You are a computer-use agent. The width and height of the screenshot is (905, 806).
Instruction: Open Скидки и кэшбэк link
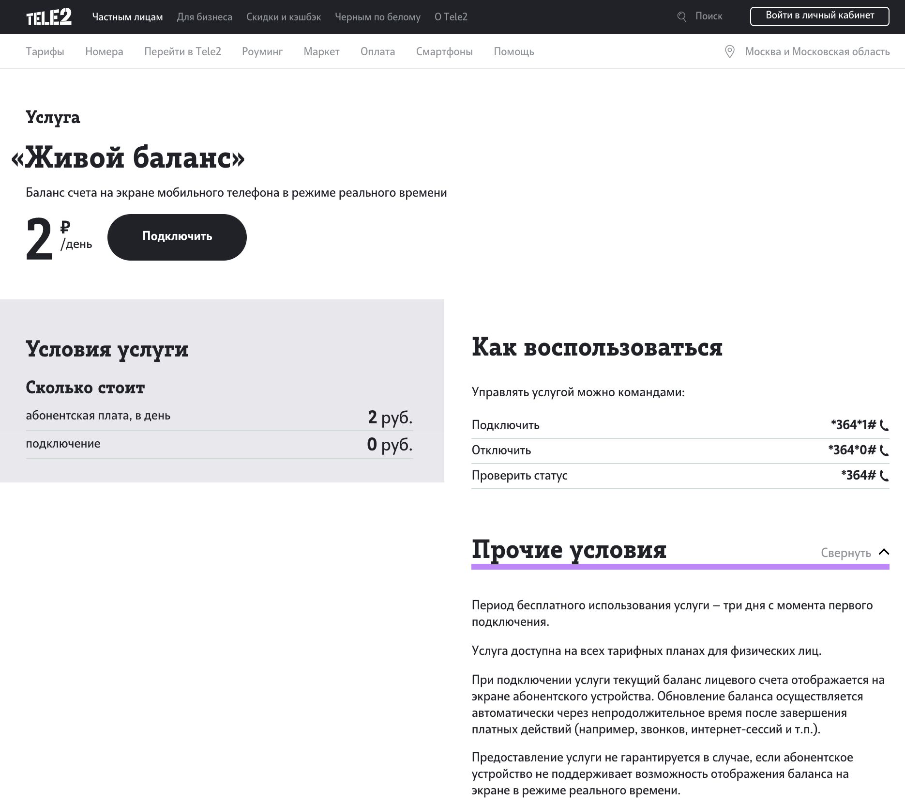pos(283,17)
